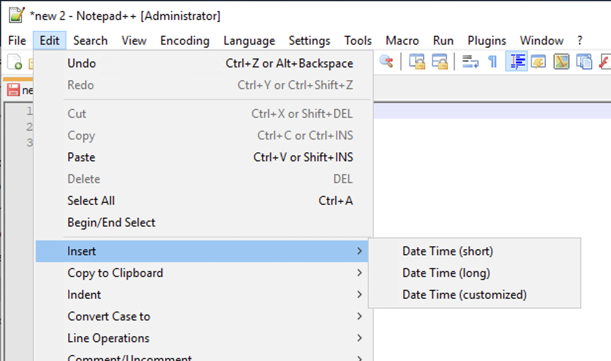
Task: Open the Language menu
Action: (249, 41)
